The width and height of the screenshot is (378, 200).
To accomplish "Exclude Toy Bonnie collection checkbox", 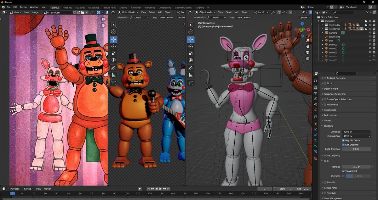I will [366, 29].
